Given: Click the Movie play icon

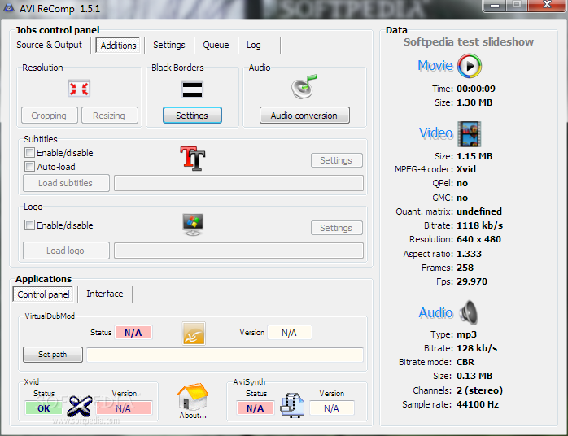Looking at the screenshot, I should (x=470, y=66).
